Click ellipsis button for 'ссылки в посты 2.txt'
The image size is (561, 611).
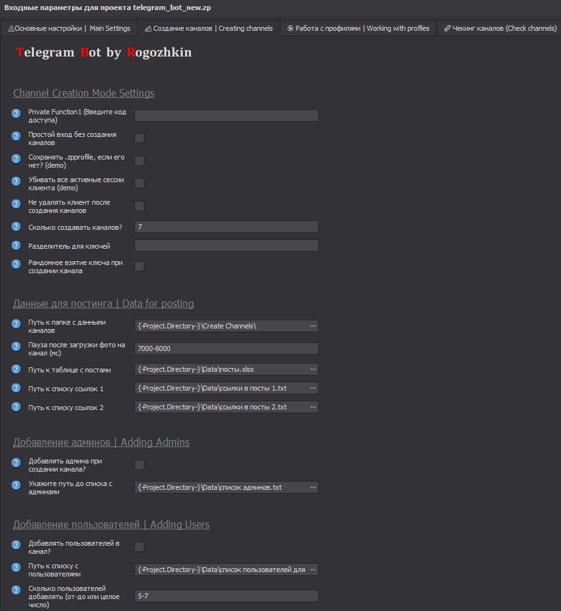[x=313, y=407]
